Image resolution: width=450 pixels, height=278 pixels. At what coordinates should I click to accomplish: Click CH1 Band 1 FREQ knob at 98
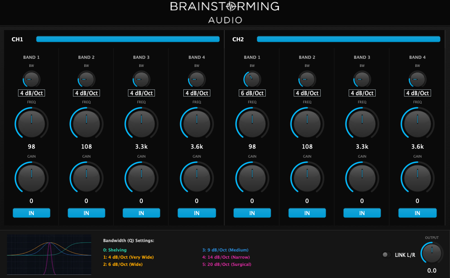click(32, 124)
